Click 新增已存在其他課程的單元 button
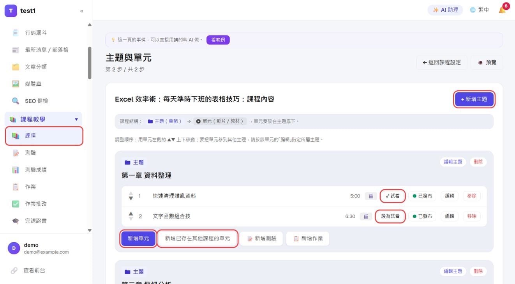The height and width of the screenshot is (284, 515). tap(198, 238)
